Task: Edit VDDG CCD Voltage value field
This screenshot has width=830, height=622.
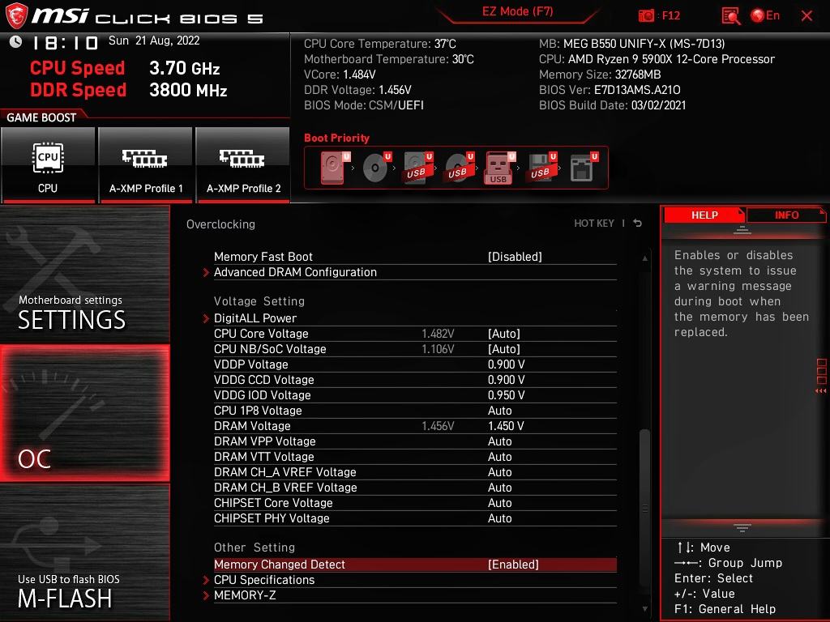Action: pos(506,380)
